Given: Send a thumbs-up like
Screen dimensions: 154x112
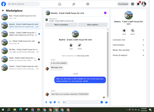Looking at the screenshot, I should coord(106,102).
